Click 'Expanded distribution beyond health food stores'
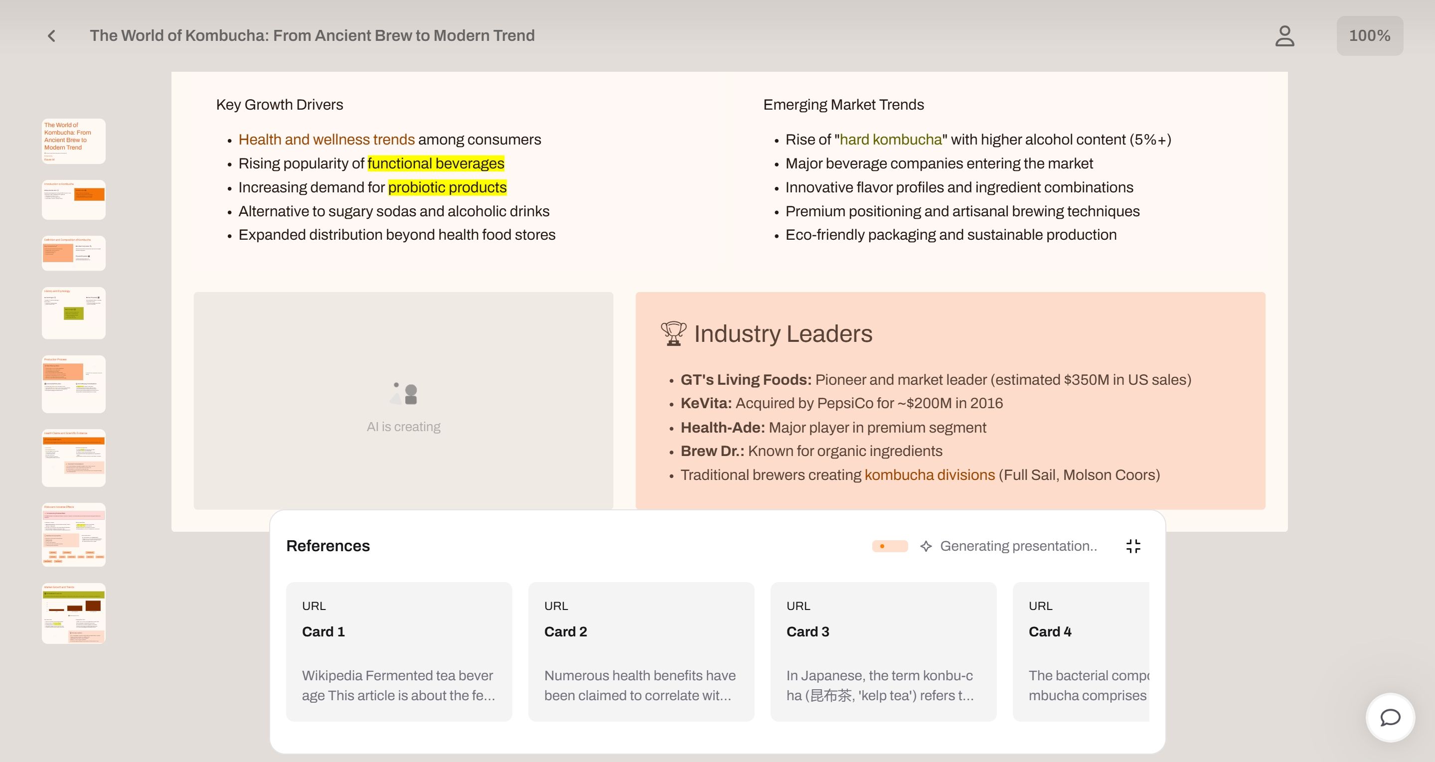 [x=397, y=235]
